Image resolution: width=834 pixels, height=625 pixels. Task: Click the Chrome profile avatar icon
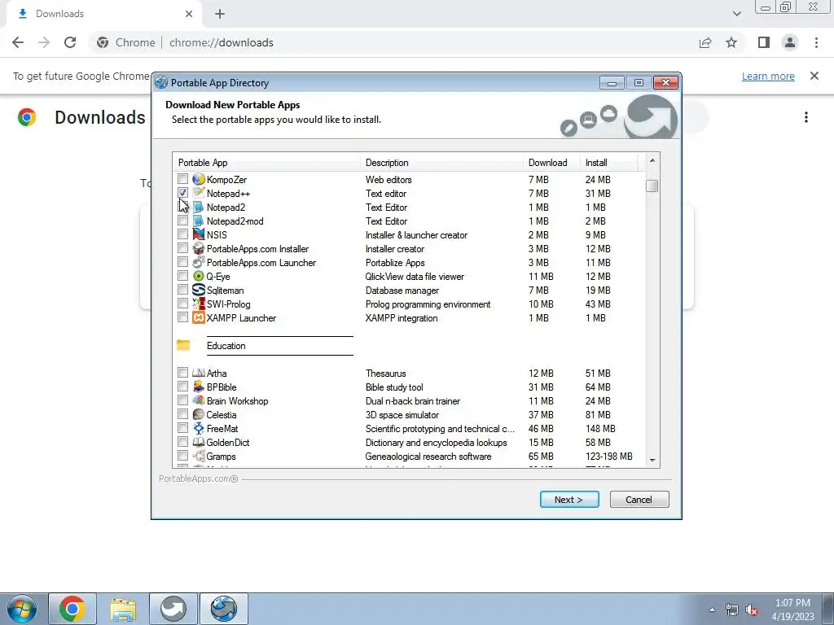(x=790, y=42)
